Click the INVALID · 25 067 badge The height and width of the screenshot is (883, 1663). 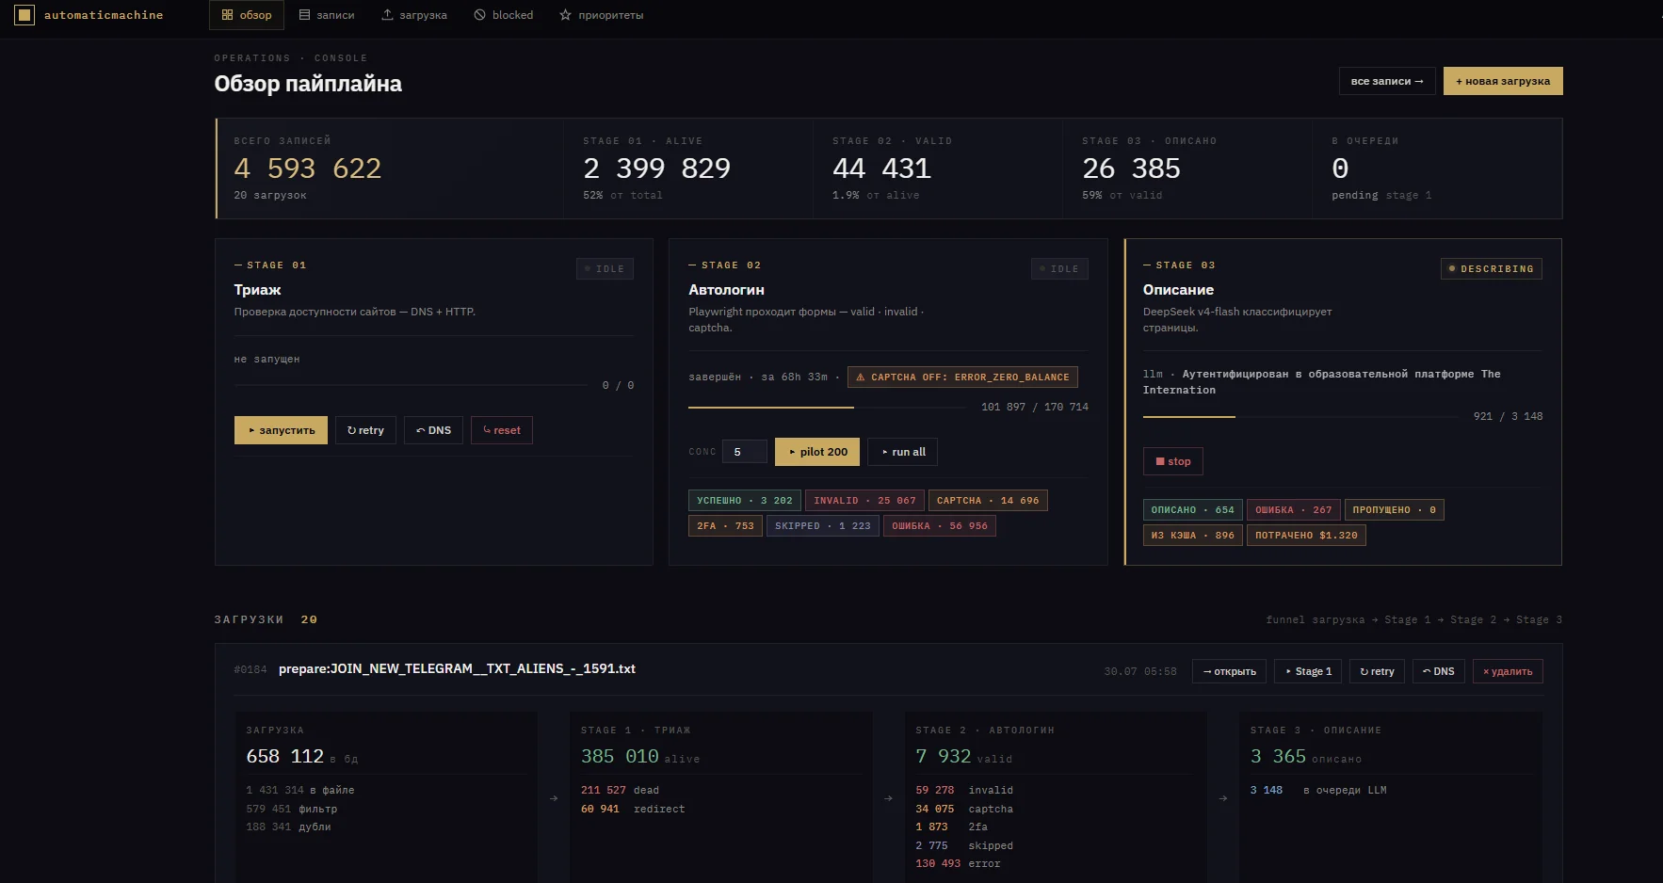864,501
